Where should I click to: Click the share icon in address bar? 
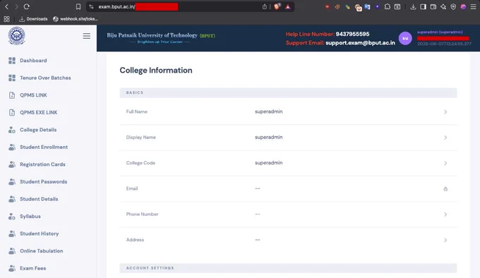click(265, 6)
